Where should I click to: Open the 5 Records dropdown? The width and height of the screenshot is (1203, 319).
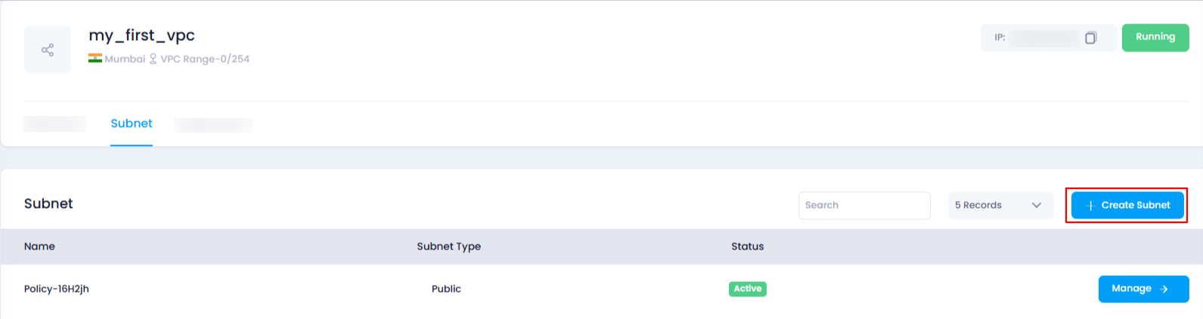[x=1000, y=206]
